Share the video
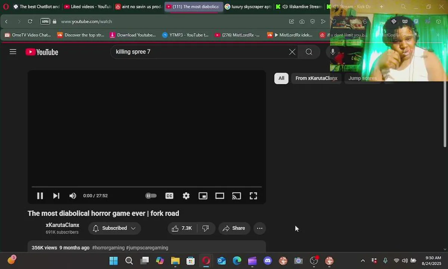 (234, 228)
